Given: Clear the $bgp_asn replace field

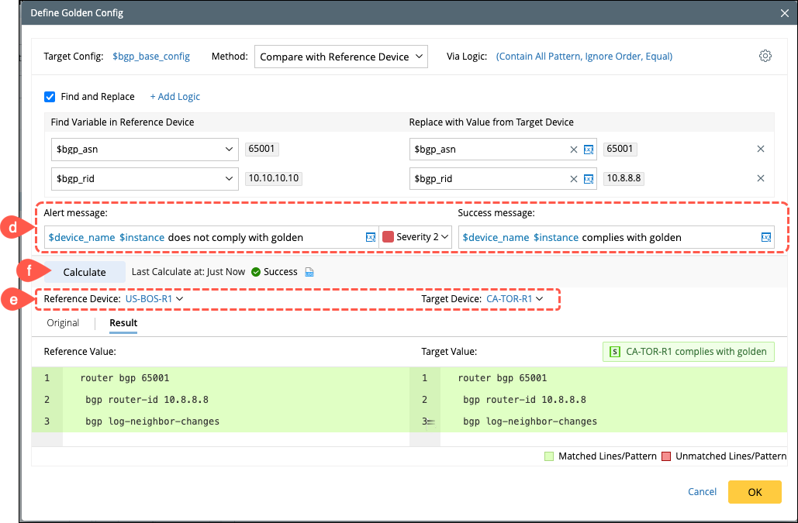Looking at the screenshot, I should tap(574, 150).
